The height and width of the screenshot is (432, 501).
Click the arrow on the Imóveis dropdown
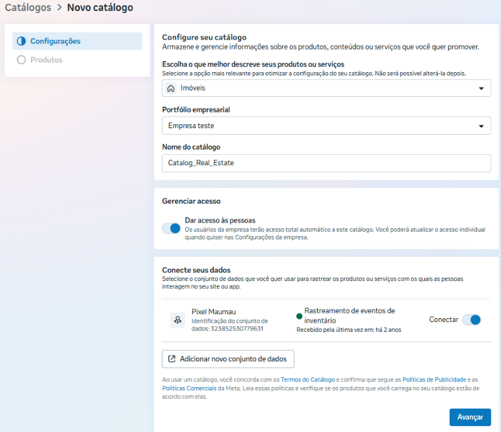[x=482, y=88]
